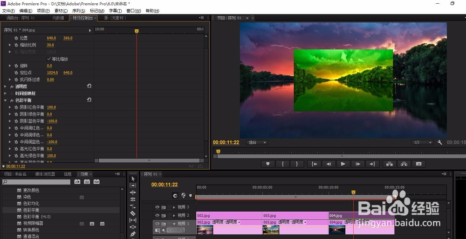The image size is (466, 239).
Task: Toggle animation stopwatch for 旋转
Action: point(16,66)
